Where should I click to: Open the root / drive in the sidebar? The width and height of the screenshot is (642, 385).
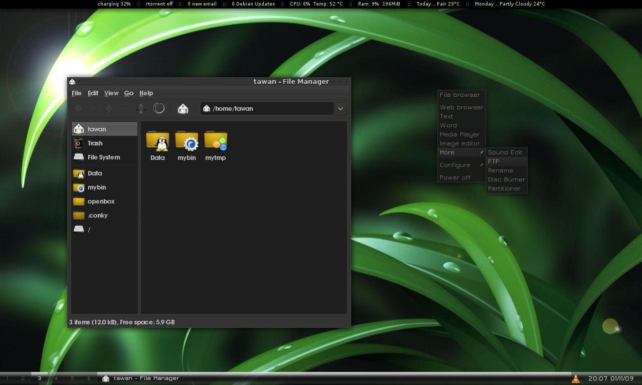point(104,229)
